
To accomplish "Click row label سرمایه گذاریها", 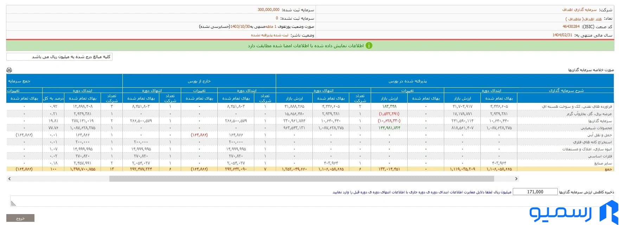I will pyautogui.click(x=600, y=121).
